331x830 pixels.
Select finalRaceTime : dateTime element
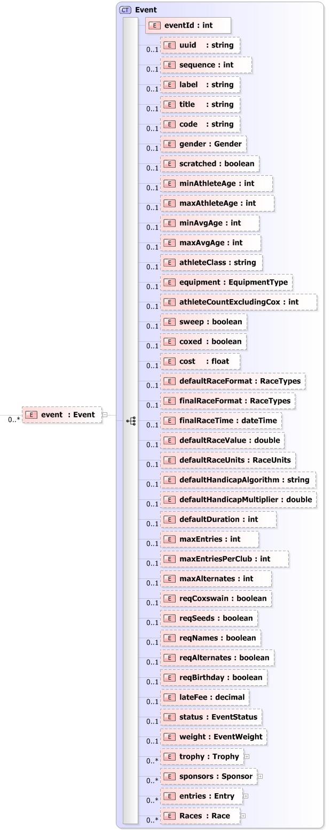point(221,420)
